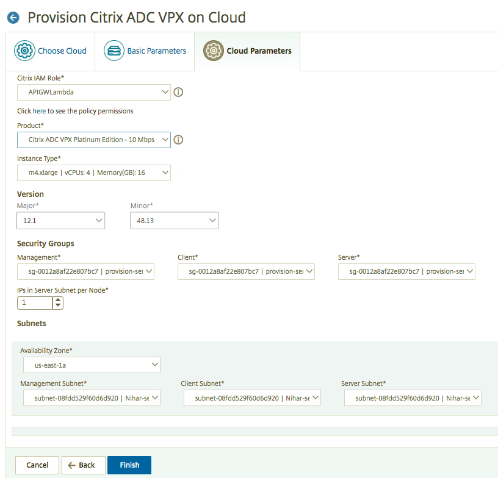Click the Finish button
The image size is (498, 478).
click(129, 465)
